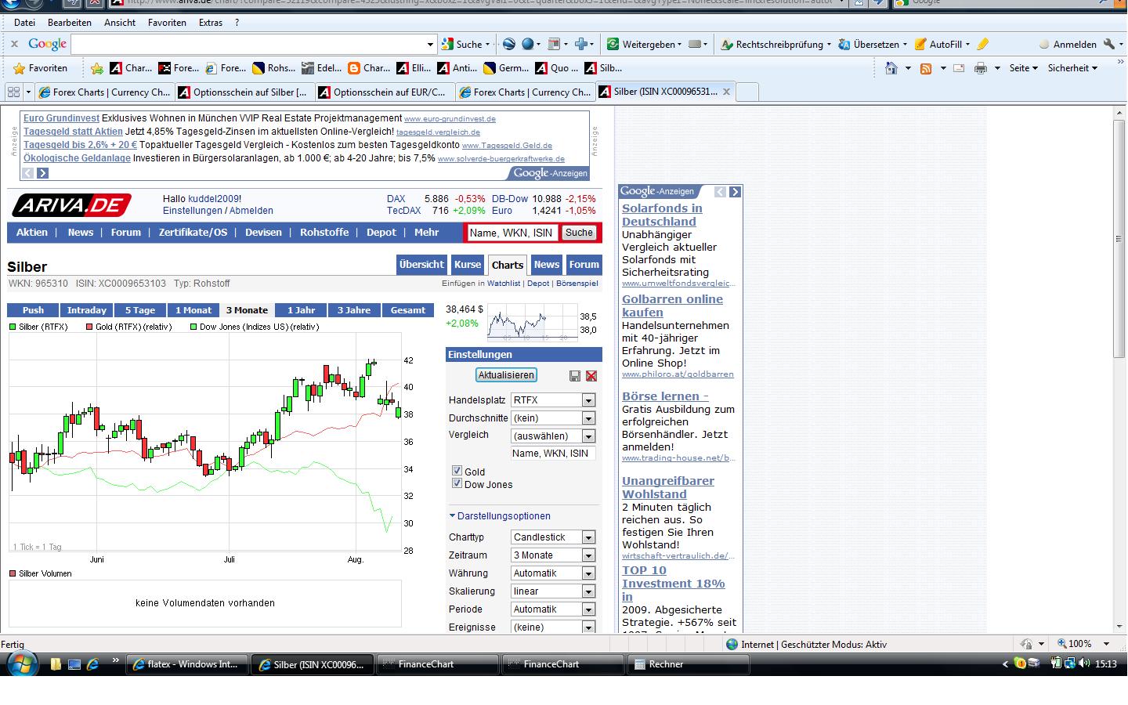Click the ARIVA.DE logo
Image resolution: width=1128 pixels, height=705 pixels.
tap(72, 205)
